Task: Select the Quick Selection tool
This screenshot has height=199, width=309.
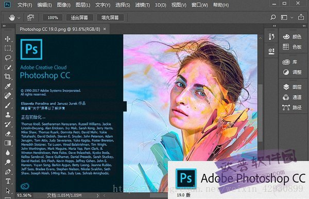Action: point(8,67)
